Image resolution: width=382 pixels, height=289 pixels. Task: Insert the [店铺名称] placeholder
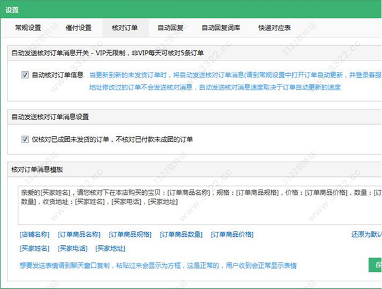click(x=34, y=234)
